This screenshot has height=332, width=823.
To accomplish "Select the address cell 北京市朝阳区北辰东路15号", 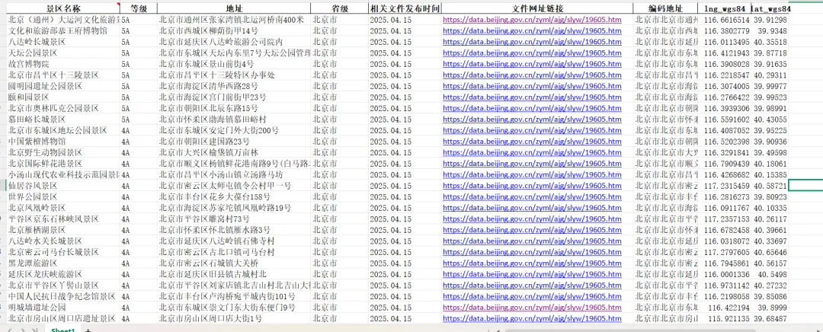I will (x=234, y=109).
